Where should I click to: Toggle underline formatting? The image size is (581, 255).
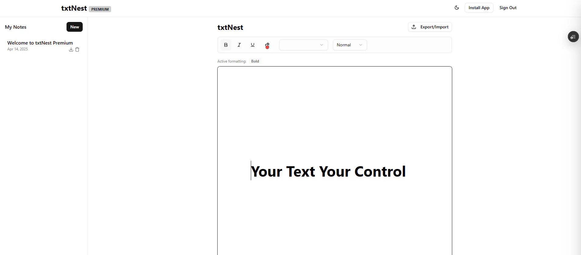point(253,45)
